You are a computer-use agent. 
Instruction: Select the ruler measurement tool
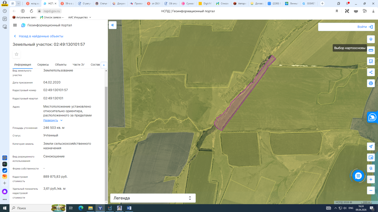371,50
